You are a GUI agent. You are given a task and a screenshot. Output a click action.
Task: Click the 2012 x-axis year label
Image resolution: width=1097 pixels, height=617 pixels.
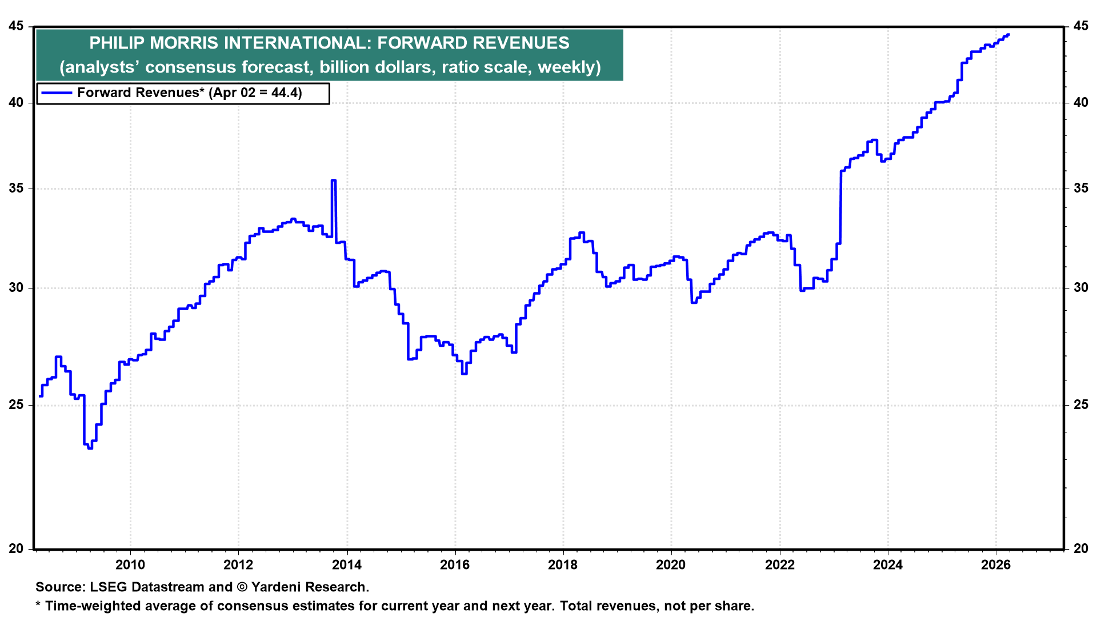pyautogui.click(x=238, y=565)
